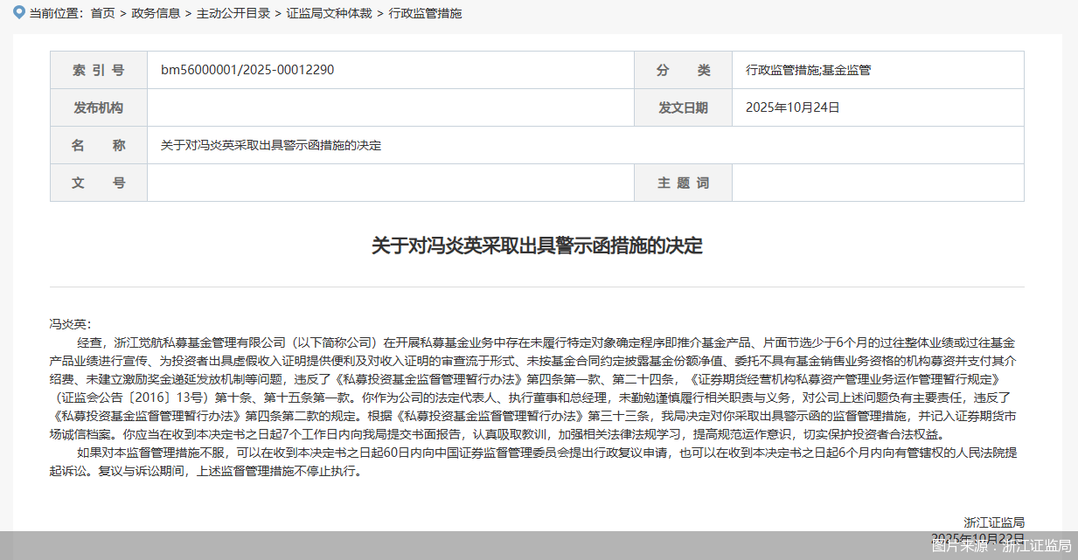Click the location pin icon in breadcrumb

pyautogui.click(x=18, y=13)
